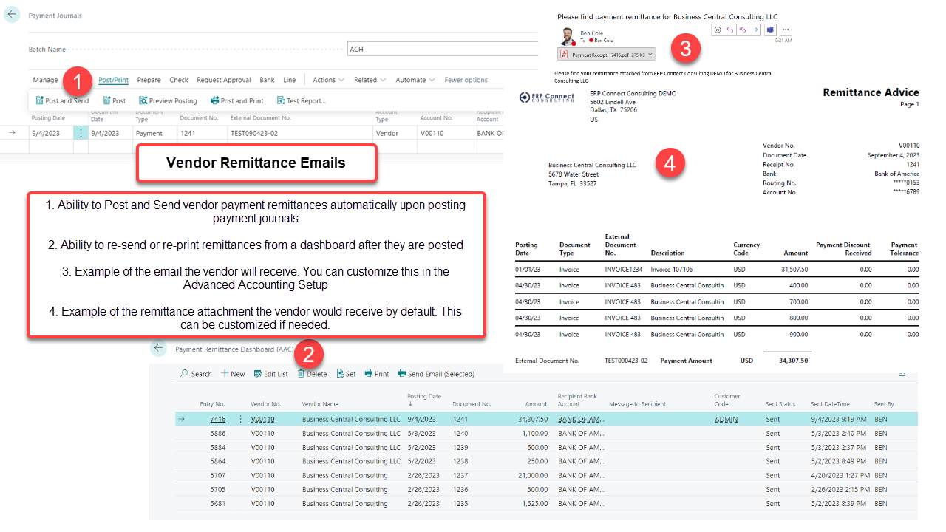Click the Reply icon in email
Viewport: 946px width, 532px height.
click(730, 30)
